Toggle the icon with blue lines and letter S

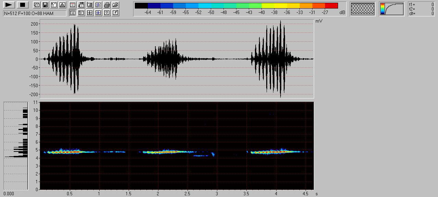(x=98, y=5)
